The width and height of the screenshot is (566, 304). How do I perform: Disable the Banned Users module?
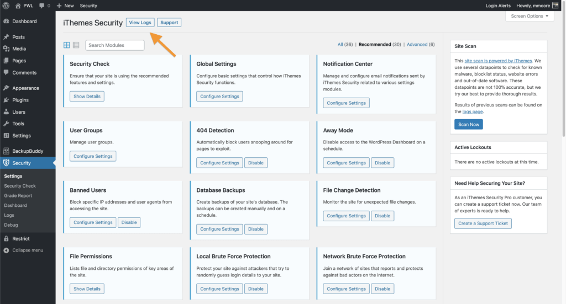pyautogui.click(x=129, y=222)
